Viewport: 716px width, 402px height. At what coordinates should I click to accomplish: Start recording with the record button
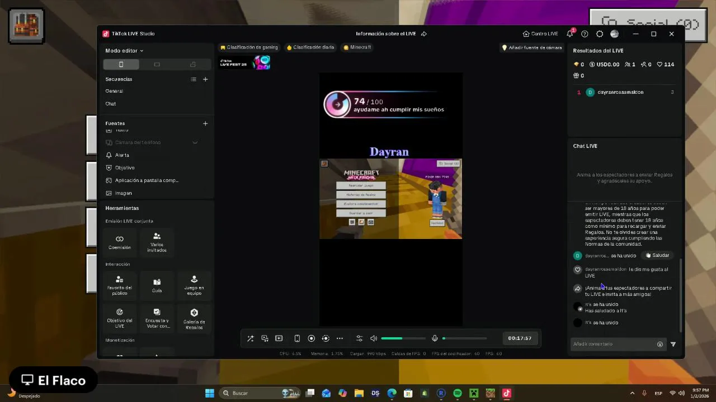[x=312, y=338]
